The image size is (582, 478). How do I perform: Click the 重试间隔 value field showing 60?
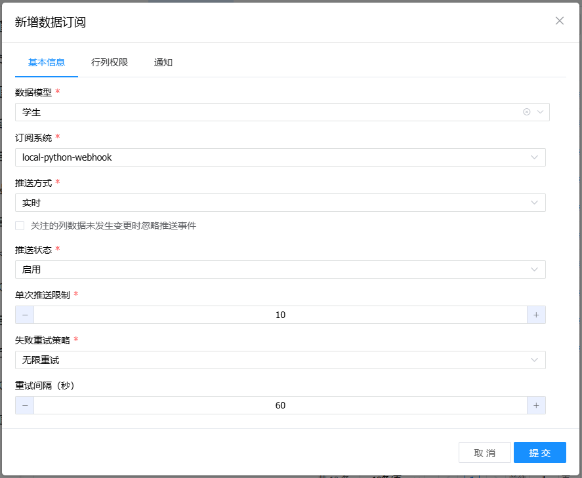coord(280,405)
